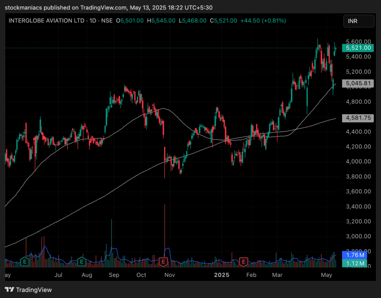
Task: Click the blue 1.76 M volume label
Action: coord(355,255)
